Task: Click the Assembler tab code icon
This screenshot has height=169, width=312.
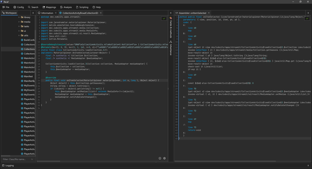Action: click(177, 13)
